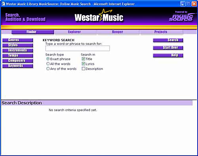Click the Internet Explorer title bar icon
This screenshot has height=156, width=198.
(x=3, y=4)
